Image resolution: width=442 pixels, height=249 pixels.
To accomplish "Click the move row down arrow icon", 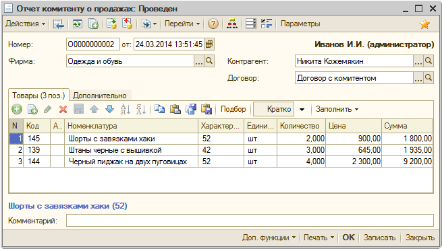I will pyautogui.click(x=109, y=109).
